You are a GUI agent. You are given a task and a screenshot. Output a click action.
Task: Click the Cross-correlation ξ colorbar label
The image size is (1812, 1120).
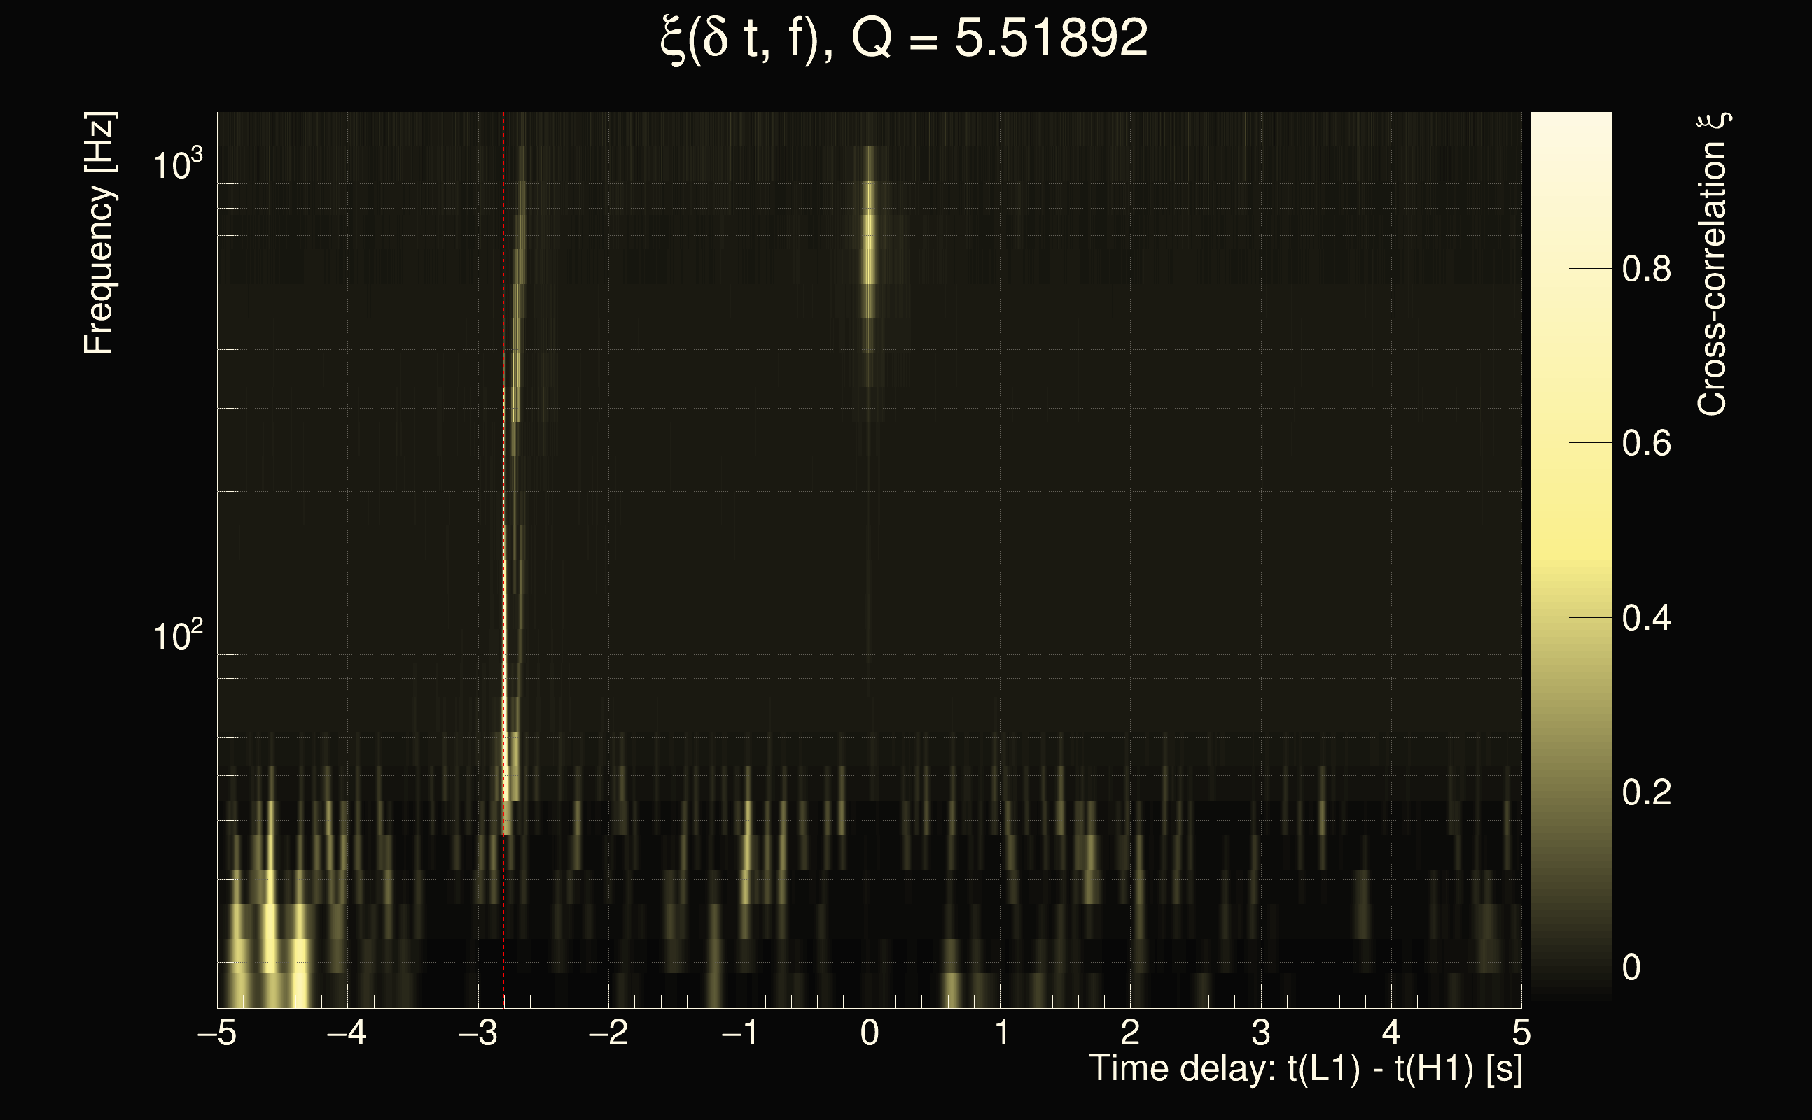pos(1713,264)
